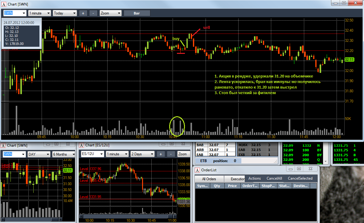
Task: Open the SWN symbol dropdown in small daily chart
Action: coord(14,154)
